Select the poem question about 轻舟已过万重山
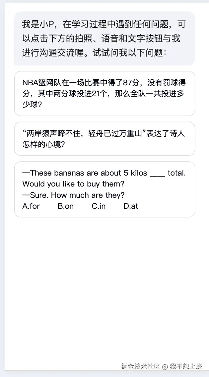 point(104,139)
